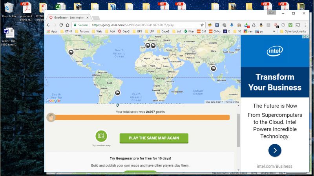Go back using the browser back arrow
The image size is (314, 176).
point(48,25)
